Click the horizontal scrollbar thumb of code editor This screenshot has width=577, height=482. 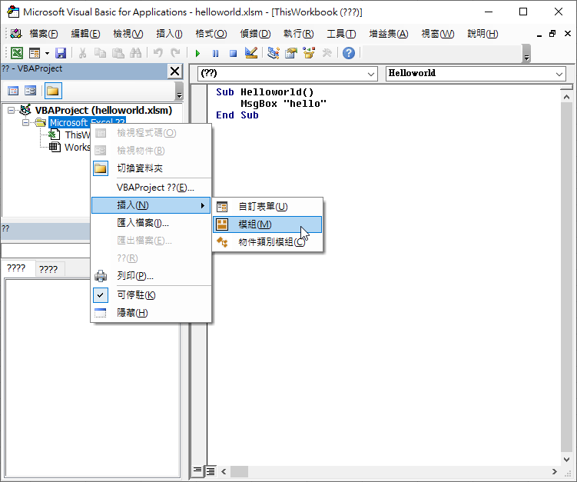pos(239,471)
